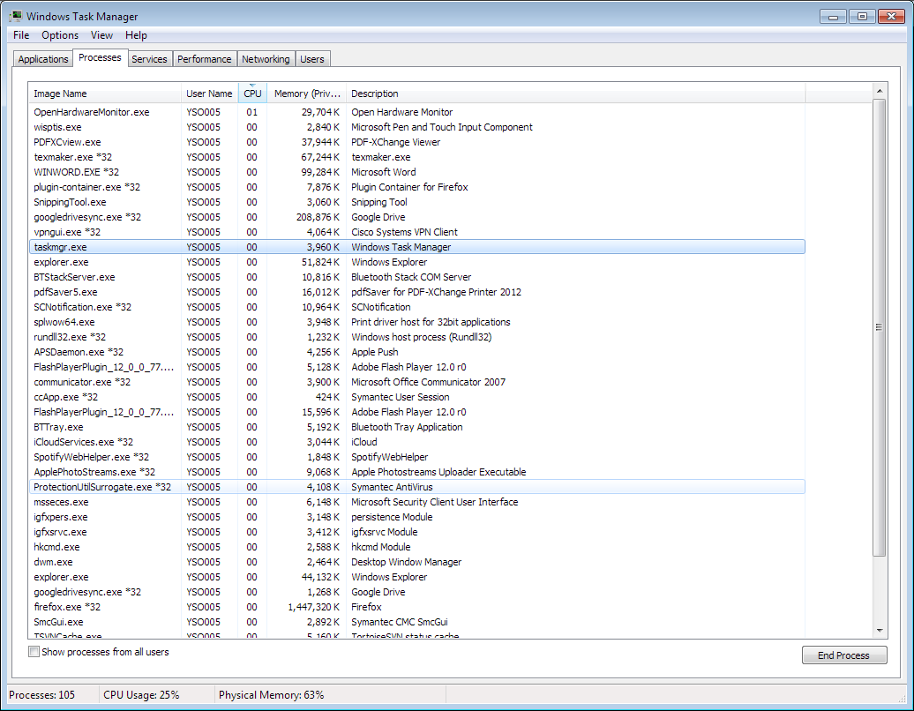Click the scrollbar down arrow
914x711 pixels.
[880, 631]
